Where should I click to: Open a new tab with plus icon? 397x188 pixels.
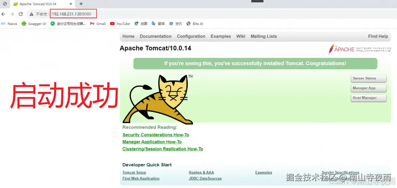[x=81, y=4]
